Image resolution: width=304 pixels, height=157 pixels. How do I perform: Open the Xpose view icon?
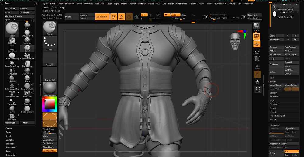[258, 89]
